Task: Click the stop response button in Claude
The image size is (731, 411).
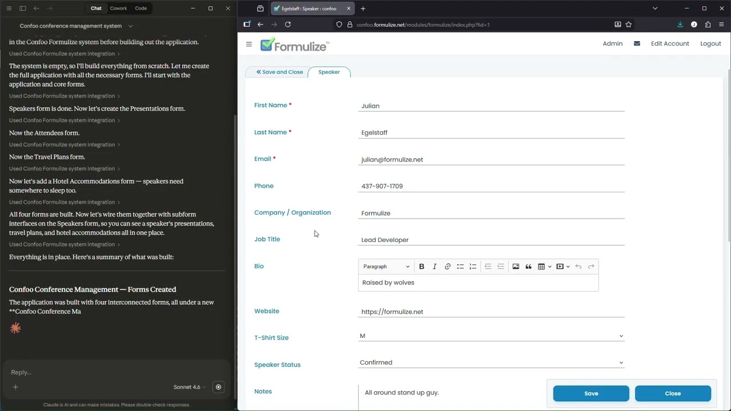Action: 218,387
